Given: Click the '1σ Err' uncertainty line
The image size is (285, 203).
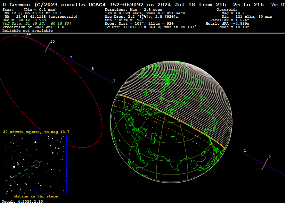Looking at the screenshot, I should 151,27.
